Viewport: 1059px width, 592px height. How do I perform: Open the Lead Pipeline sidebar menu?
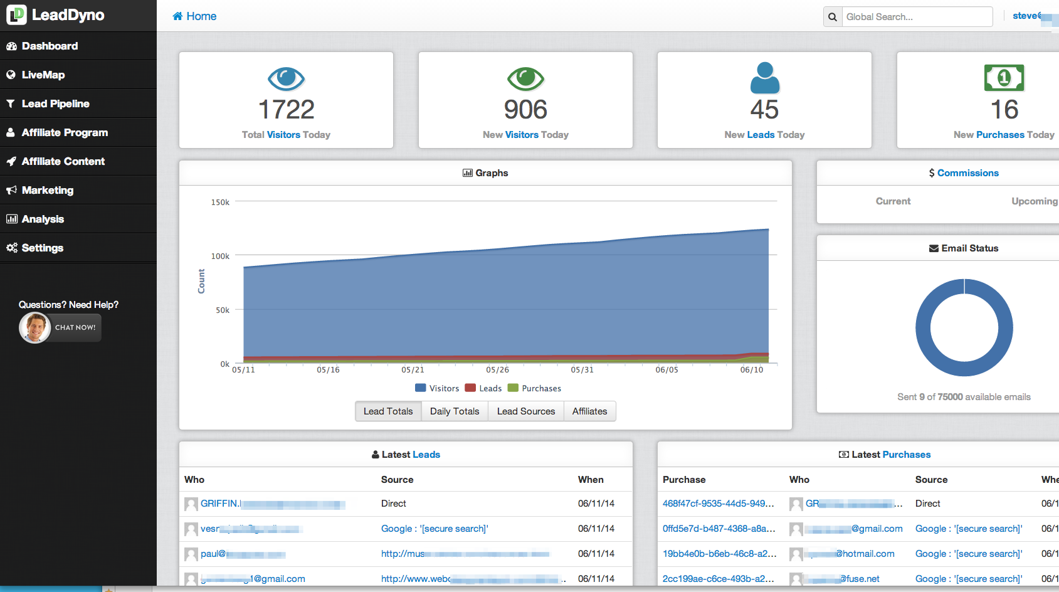(55, 103)
